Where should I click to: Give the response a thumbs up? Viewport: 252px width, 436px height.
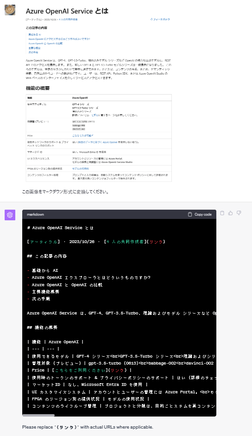[230, 213]
